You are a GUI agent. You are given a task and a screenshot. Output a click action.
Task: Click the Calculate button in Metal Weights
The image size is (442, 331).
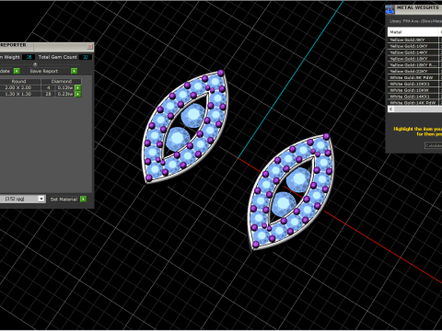(x=434, y=145)
